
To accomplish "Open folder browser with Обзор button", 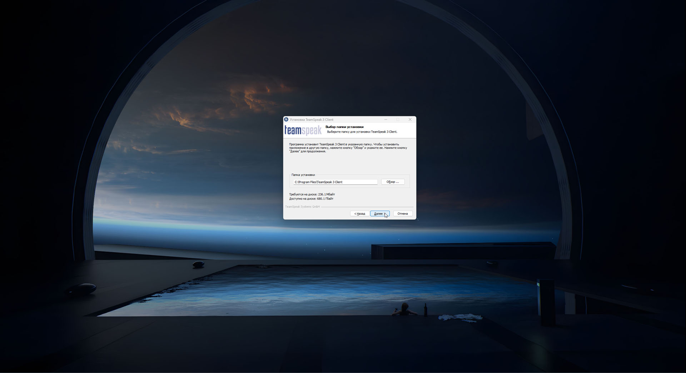I will pos(393,182).
